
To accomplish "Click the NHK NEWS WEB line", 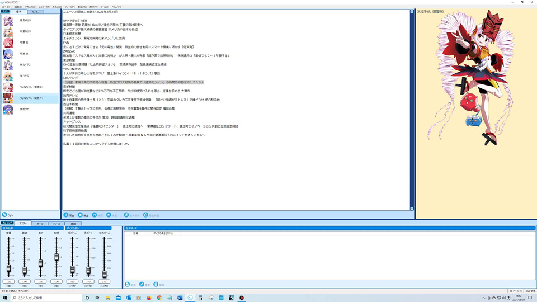I will (75, 21).
